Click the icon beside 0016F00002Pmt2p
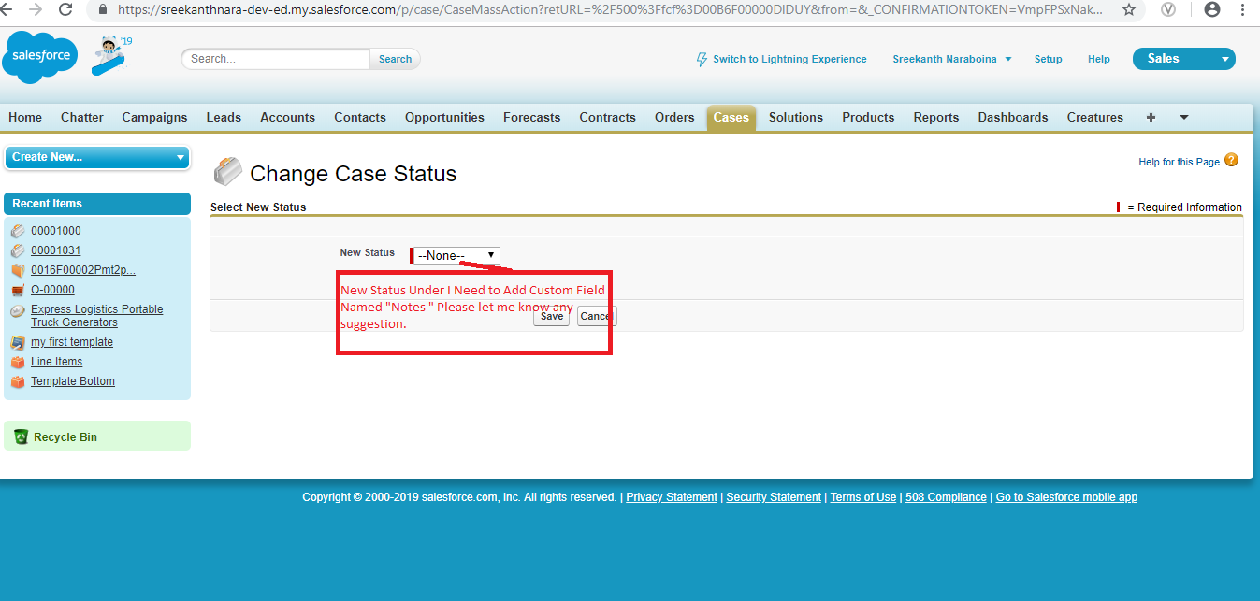 [17, 270]
